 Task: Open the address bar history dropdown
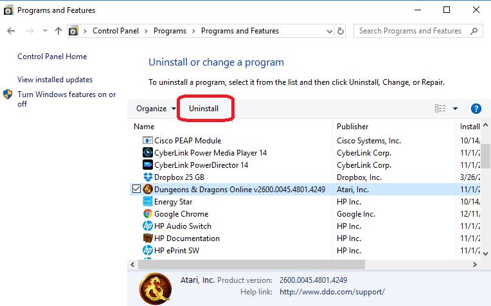pyautogui.click(x=329, y=31)
